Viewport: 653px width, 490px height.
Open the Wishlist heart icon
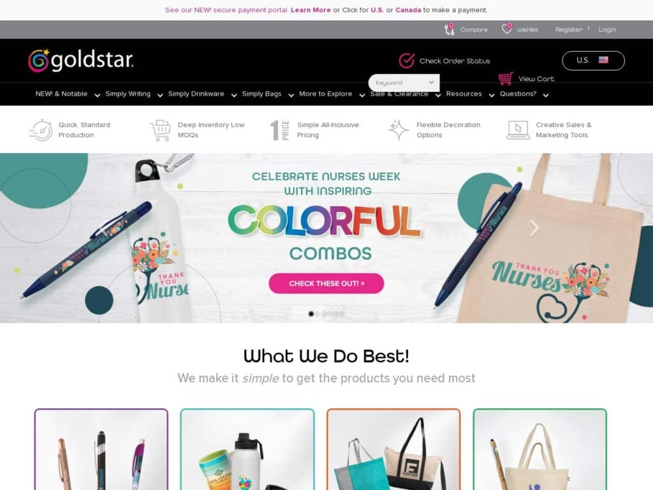(x=507, y=29)
